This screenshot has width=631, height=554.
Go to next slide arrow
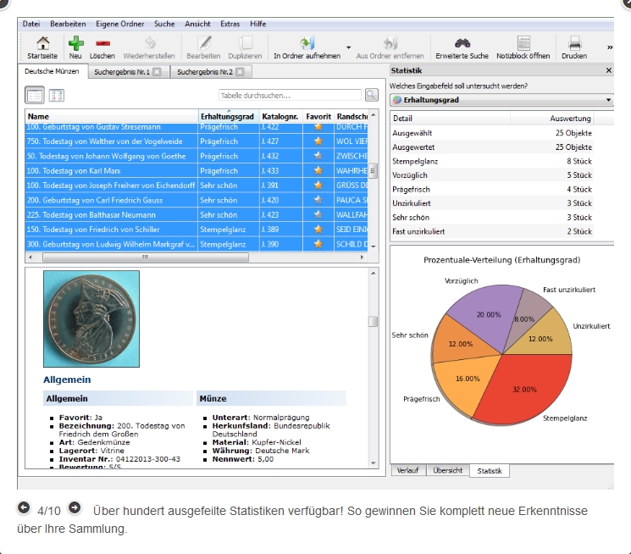[75, 508]
